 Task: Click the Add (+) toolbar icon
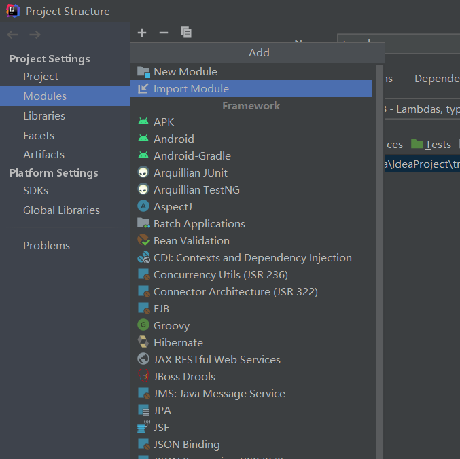(142, 33)
